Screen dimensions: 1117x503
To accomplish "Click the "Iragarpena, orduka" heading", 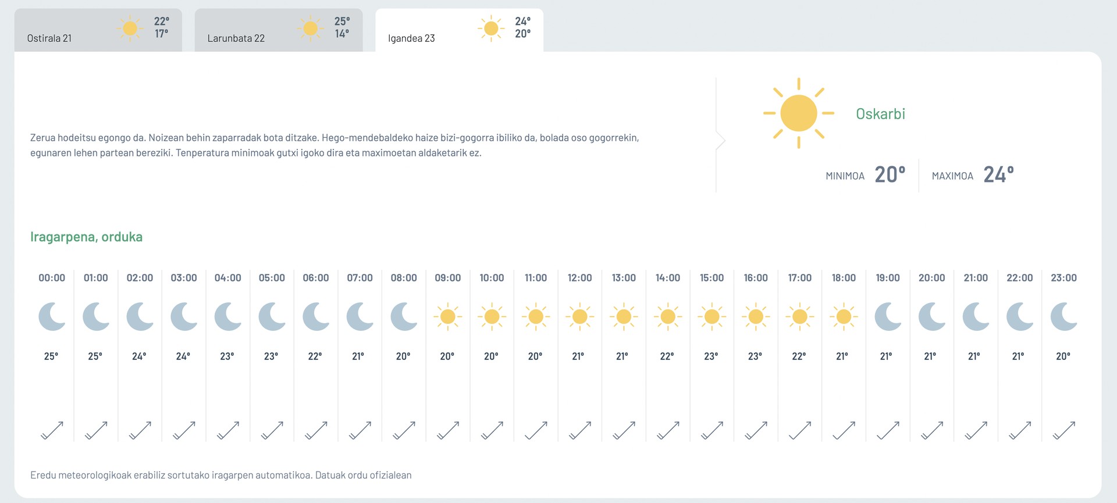I will click(x=87, y=237).
